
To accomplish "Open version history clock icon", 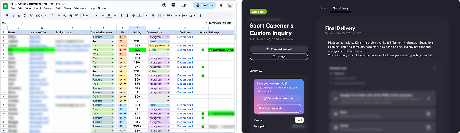I will click(164, 5).
